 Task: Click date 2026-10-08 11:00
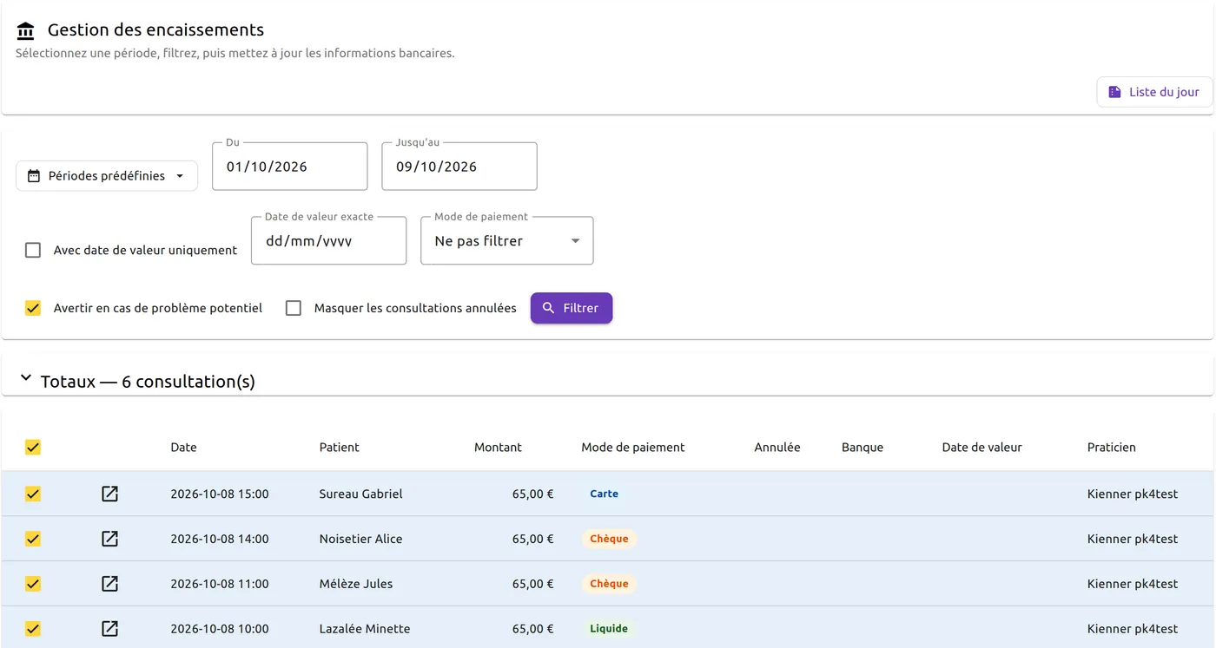point(220,584)
